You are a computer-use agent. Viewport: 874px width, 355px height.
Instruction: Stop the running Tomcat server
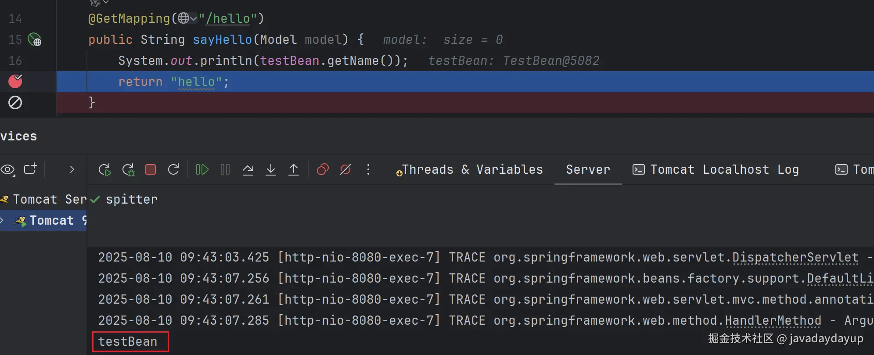[151, 169]
